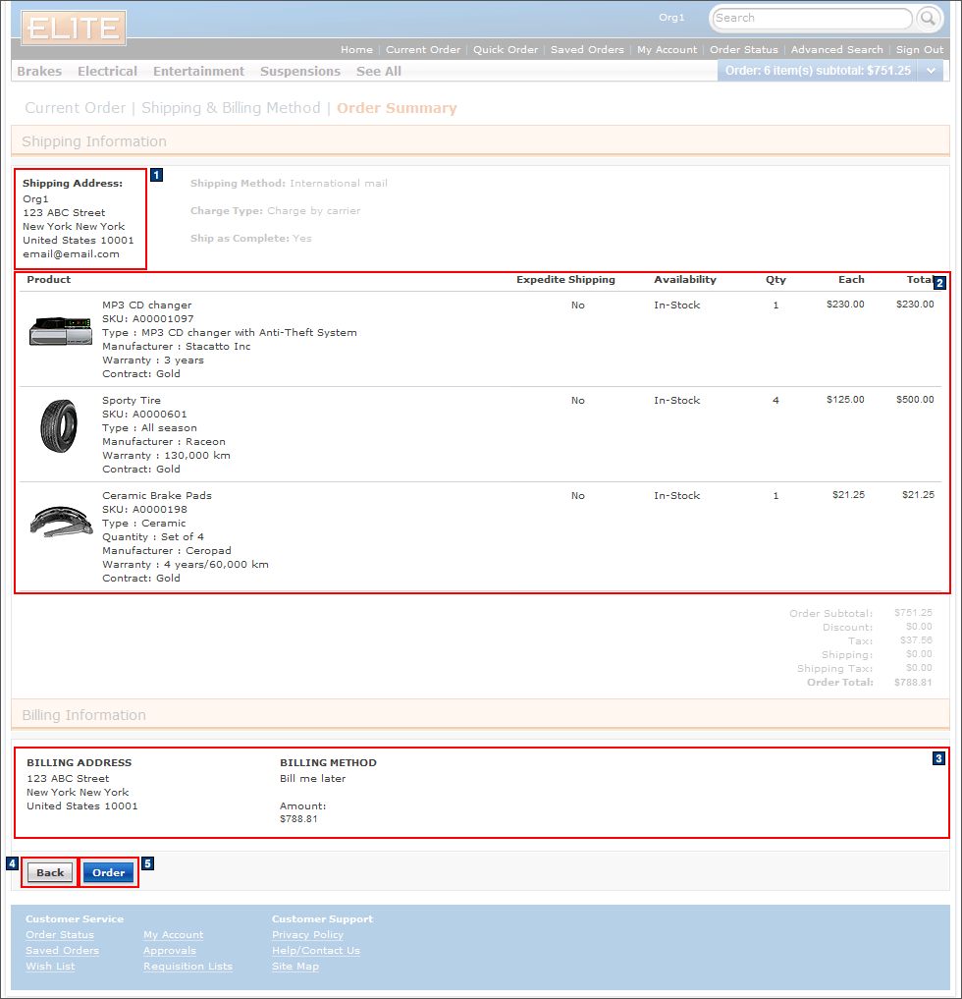This screenshot has height=999, width=962.
Task: Click callout badge 2 on product table
Action: (x=939, y=283)
